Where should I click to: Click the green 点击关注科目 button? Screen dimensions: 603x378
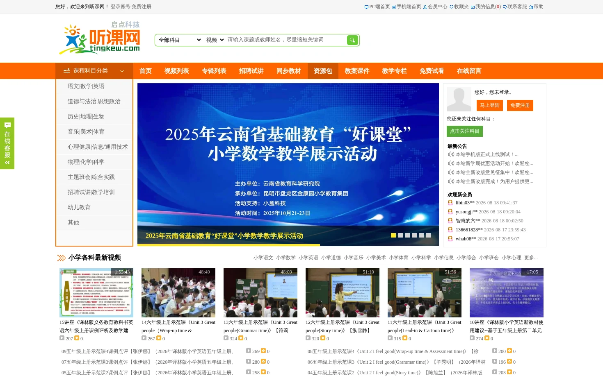pyautogui.click(x=465, y=131)
